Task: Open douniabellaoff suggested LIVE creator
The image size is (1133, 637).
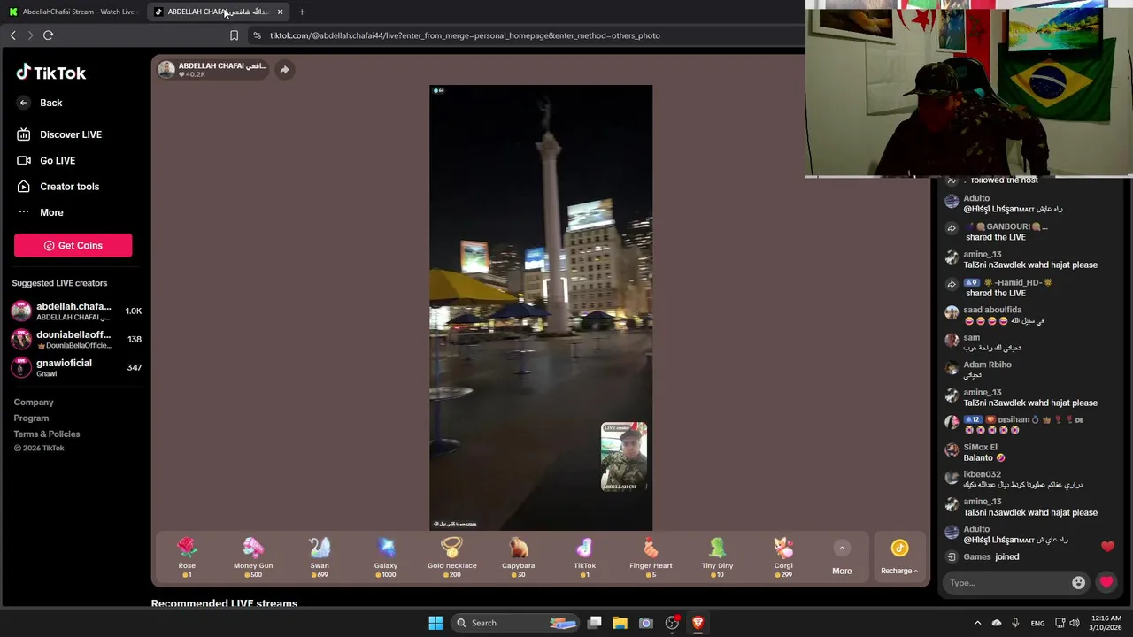Action: click(75, 340)
